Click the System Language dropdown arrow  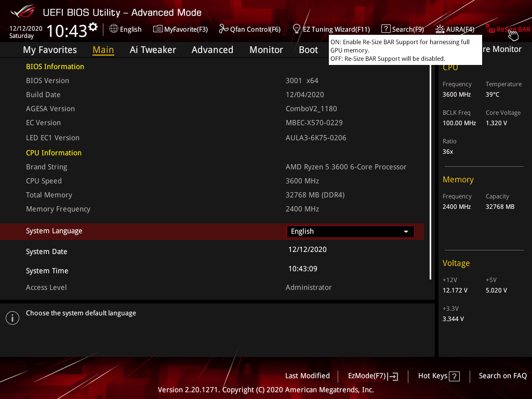click(406, 231)
